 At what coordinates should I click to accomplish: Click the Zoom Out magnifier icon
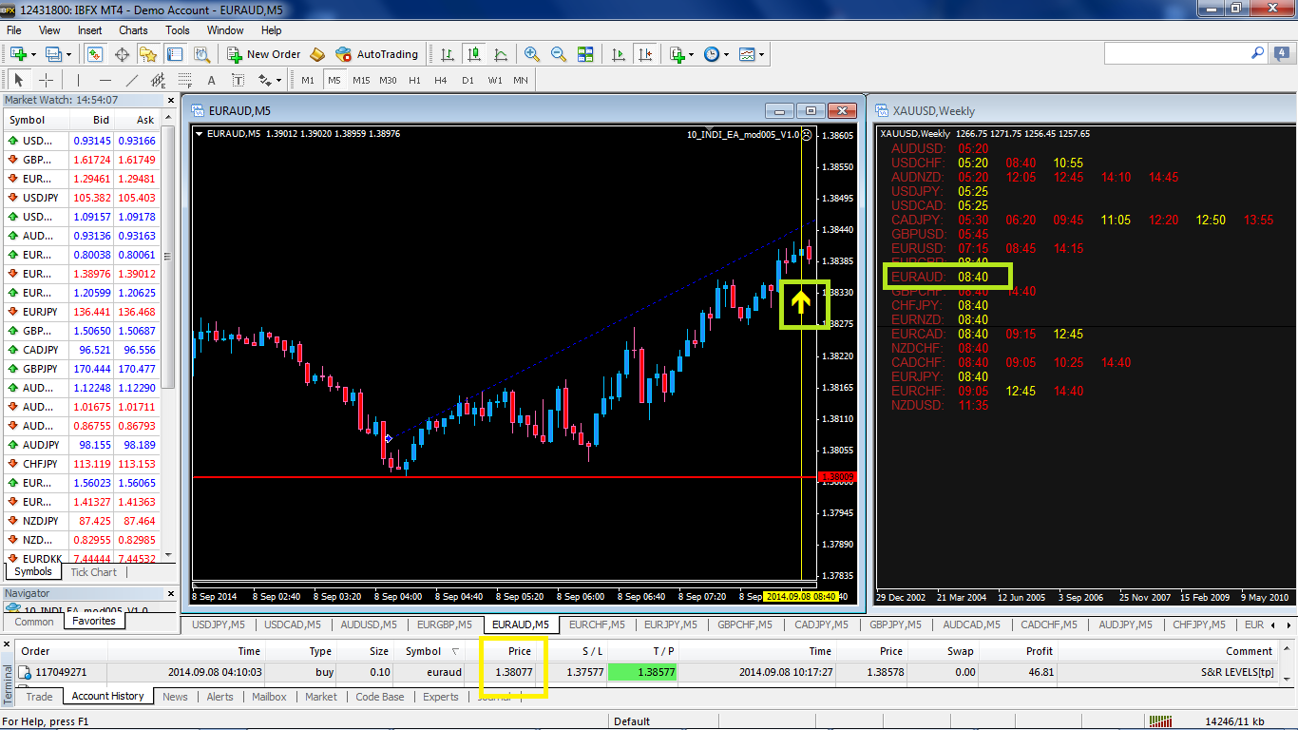(559, 54)
